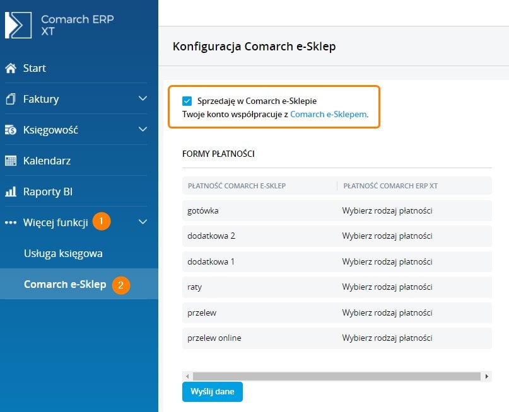
Task: Click the Księgowość accounting icon
Action: (11, 130)
